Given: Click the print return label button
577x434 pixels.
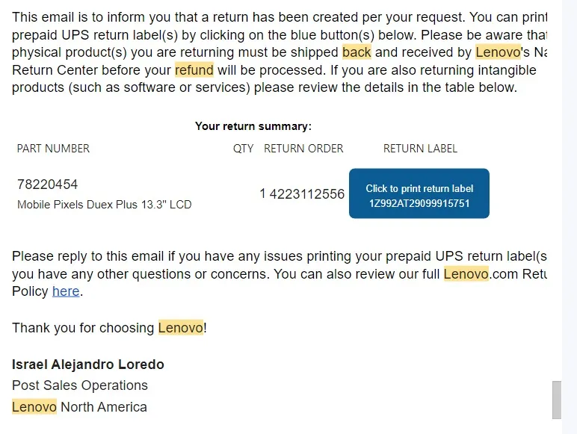Looking at the screenshot, I should click(x=419, y=193).
